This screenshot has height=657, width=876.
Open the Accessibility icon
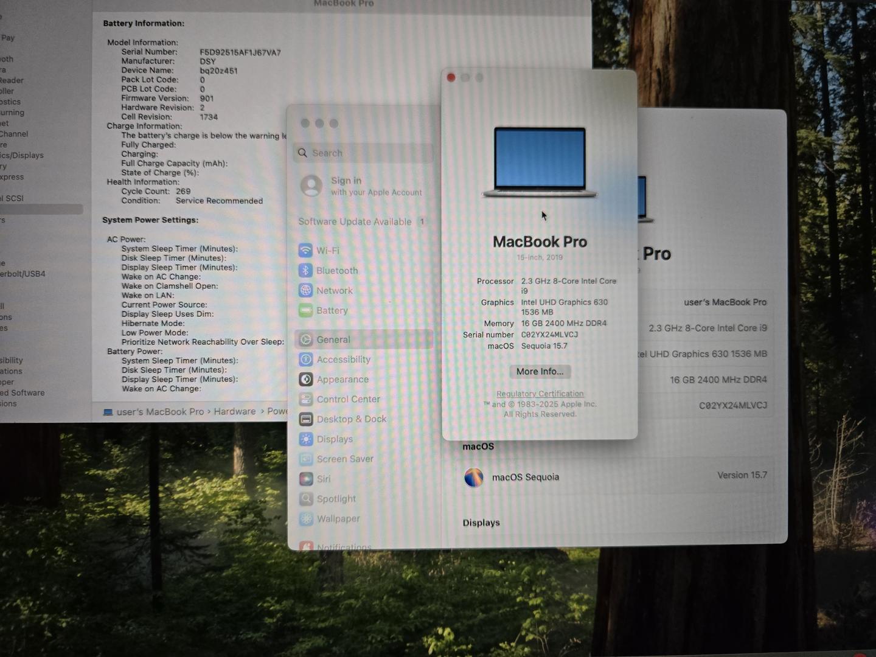click(x=306, y=360)
